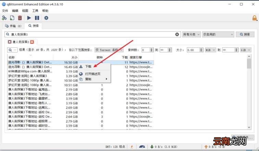
Task: Click the lock icon at toolbar right
Action: (255, 18)
